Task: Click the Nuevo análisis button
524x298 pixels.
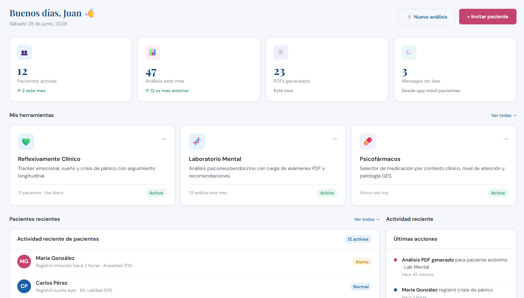Action: [x=427, y=17]
